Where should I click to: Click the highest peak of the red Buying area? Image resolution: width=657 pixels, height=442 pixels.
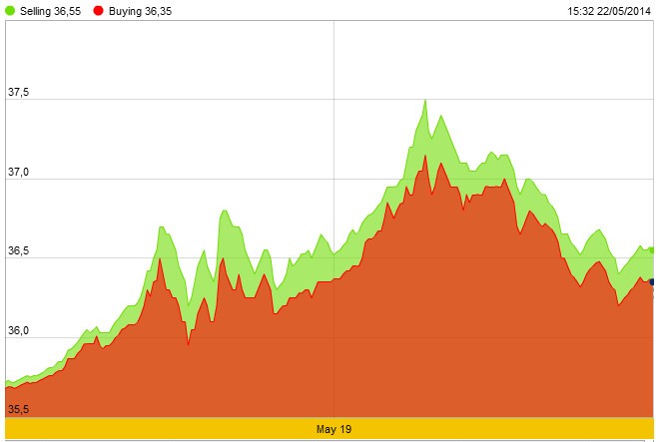(424, 156)
